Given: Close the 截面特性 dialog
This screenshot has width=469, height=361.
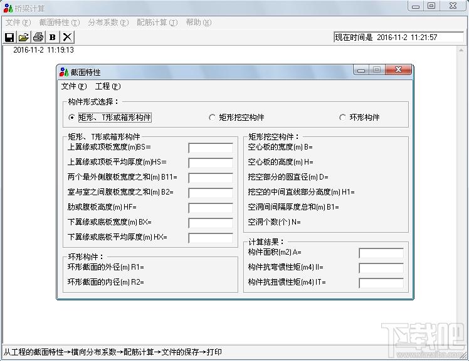Looking at the screenshot, I should [398, 70].
